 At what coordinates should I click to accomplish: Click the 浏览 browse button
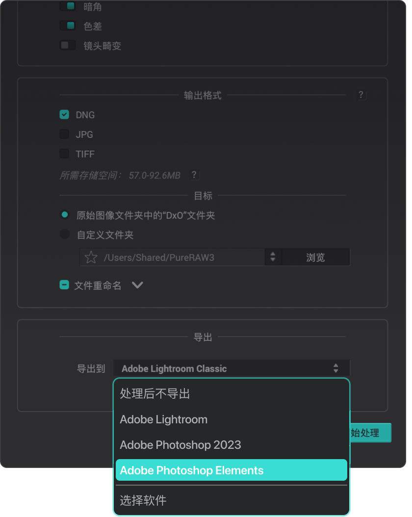pyautogui.click(x=315, y=257)
